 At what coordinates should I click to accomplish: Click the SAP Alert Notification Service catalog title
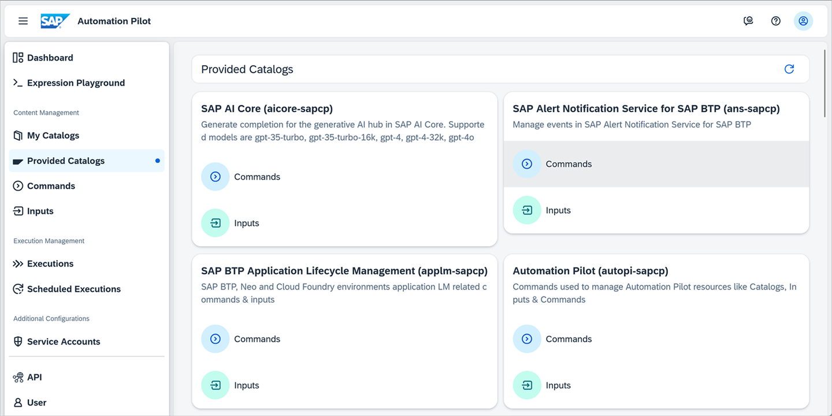point(647,109)
